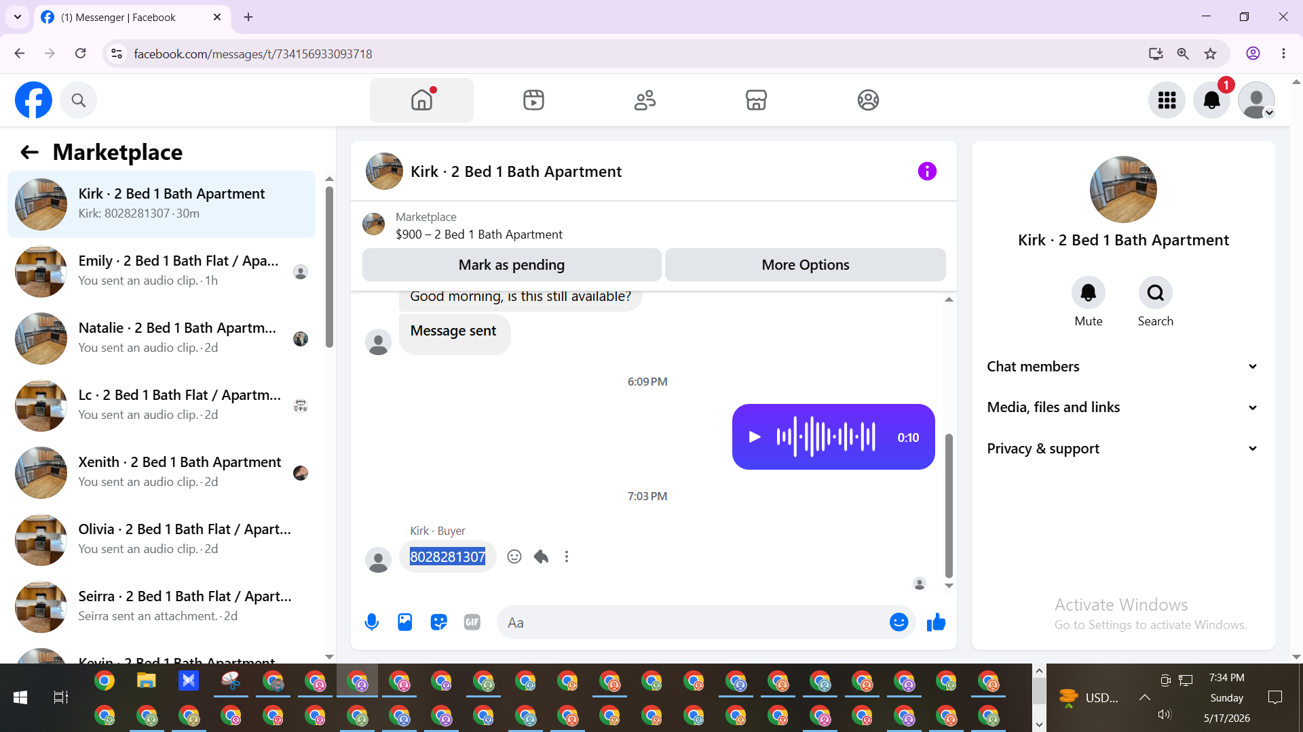Open the Chrome three-dot menu
This screenshot has width=1303, height=732.
click(1283, 54)
